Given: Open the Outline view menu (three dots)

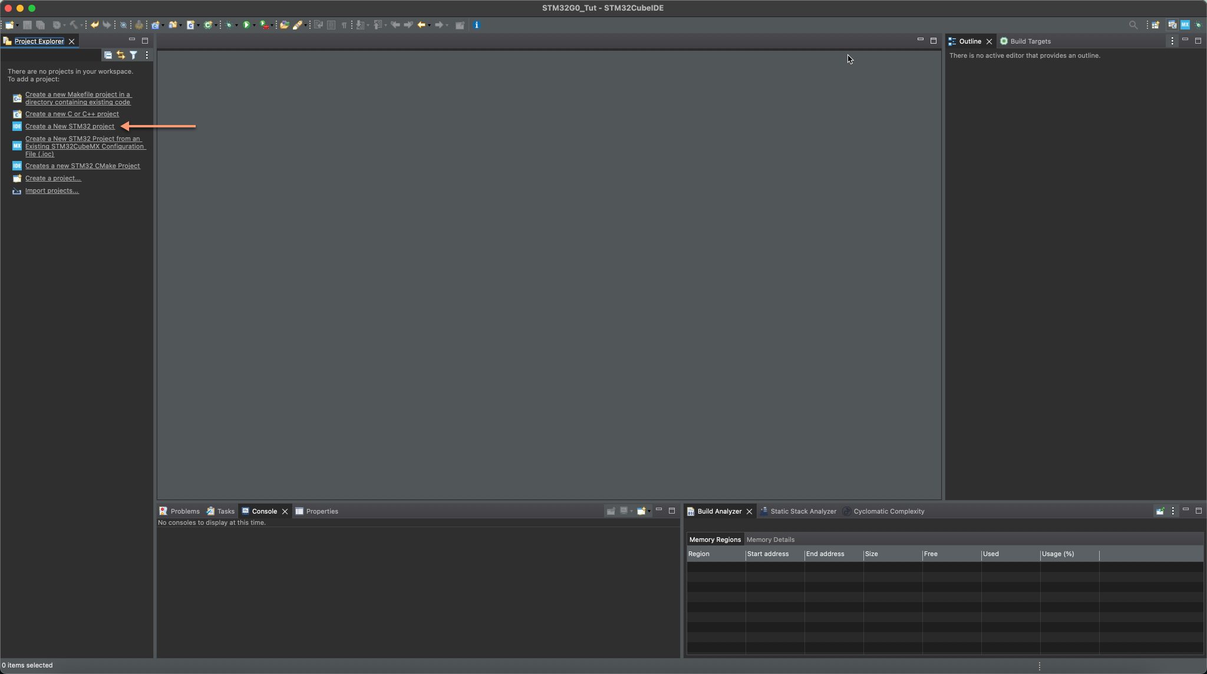Looking at the screenshot, I should coord(1172,41).
